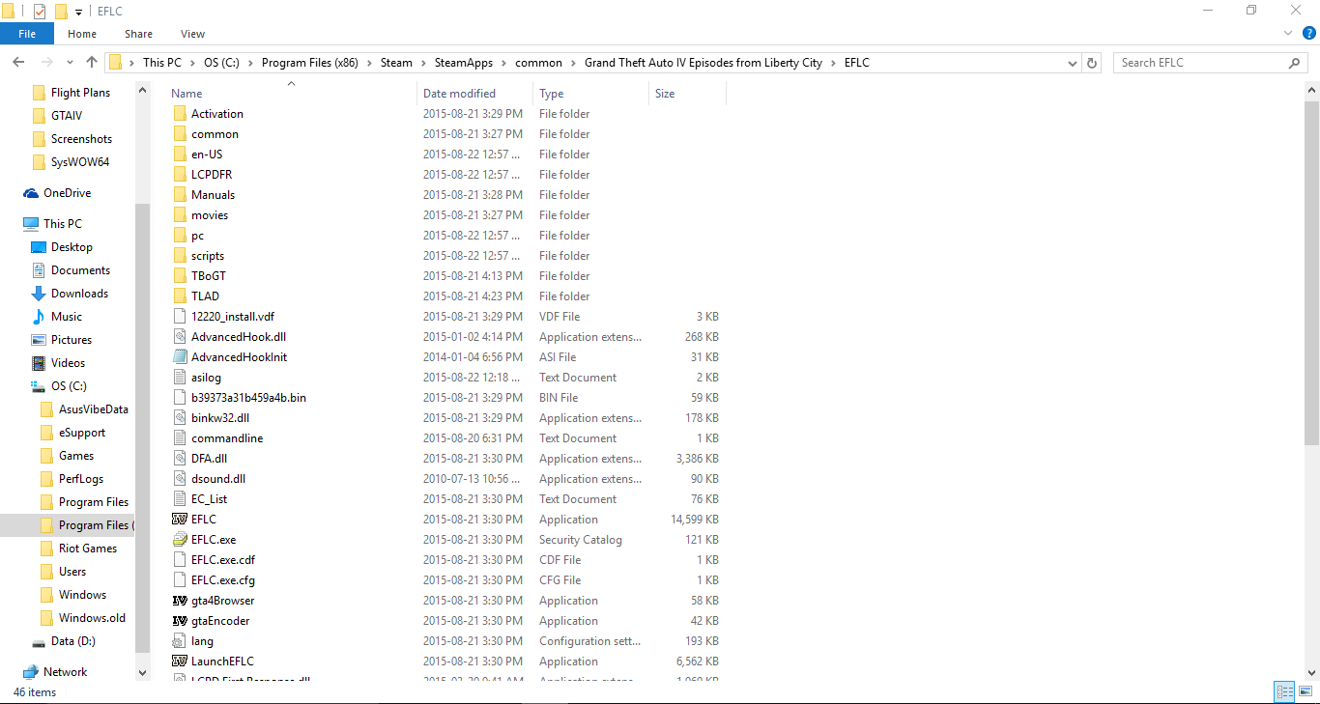The height and width of the screenshot is (704, 1320).
Task: Click the magnifying glass in the search box
Action: pos(1295,63)
